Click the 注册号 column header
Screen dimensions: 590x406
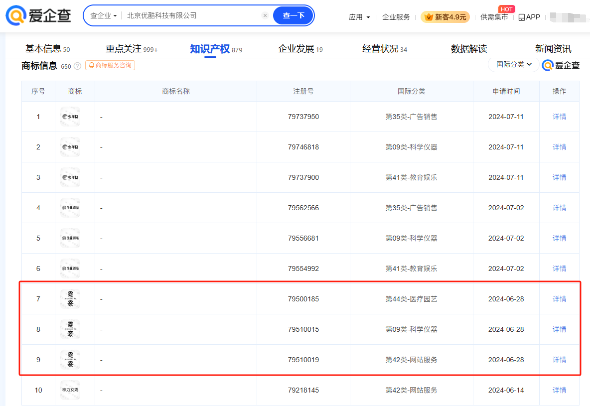(x=303, y=92)
